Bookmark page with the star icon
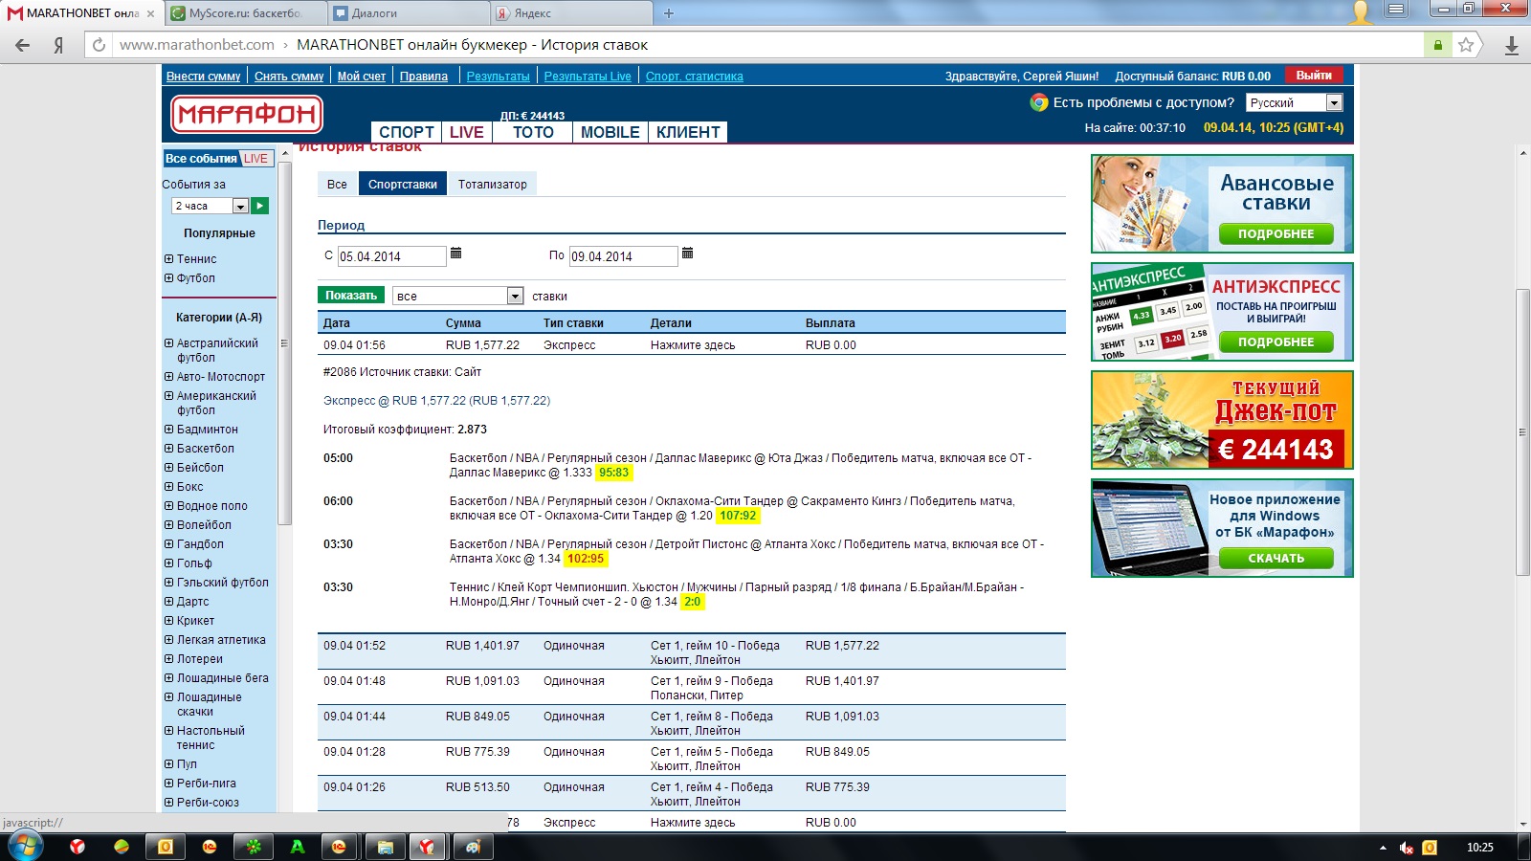 1466,45
